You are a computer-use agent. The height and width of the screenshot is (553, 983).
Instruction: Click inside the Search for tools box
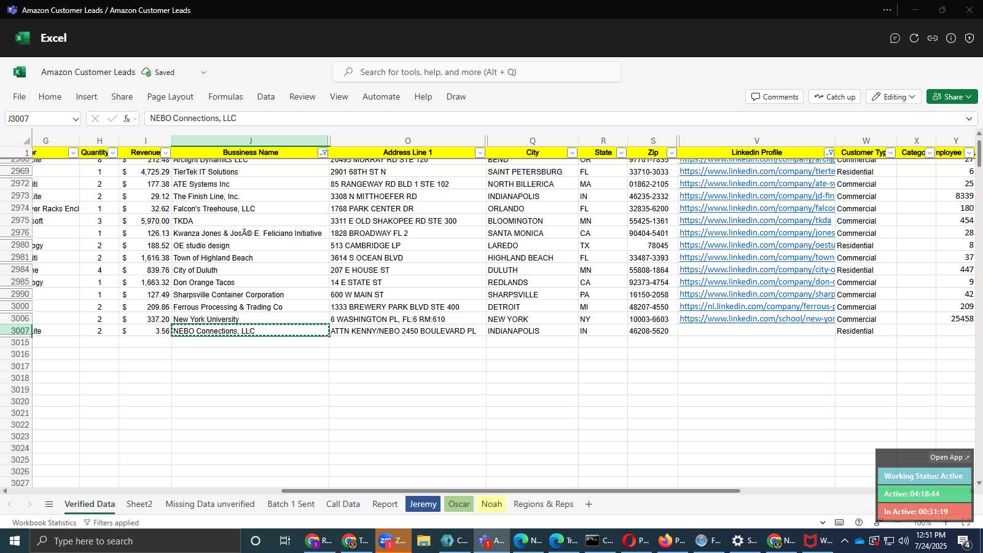pos(477,72)
